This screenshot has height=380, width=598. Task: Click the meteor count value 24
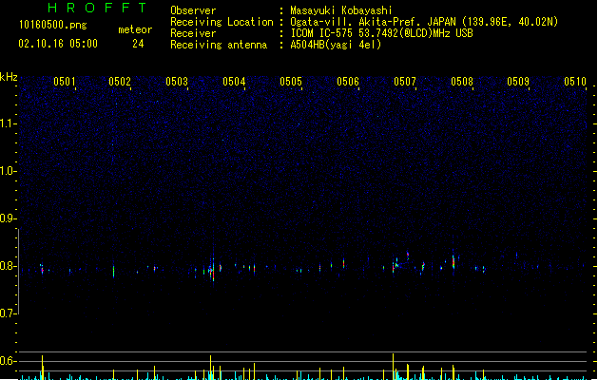point(138,44)
